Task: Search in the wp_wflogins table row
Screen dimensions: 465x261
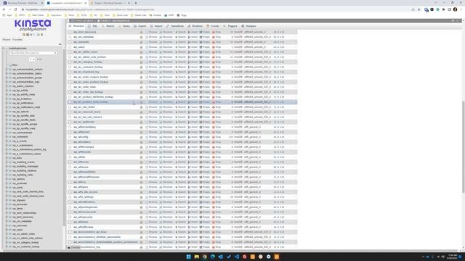Action: [180, 187]
